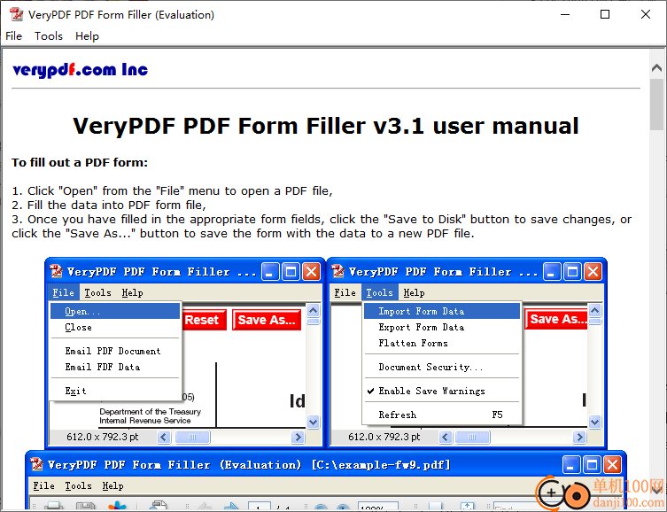Click left screenshot's horizontal scroll-left arrow
Viewport: 667px width, 512px height.
164,438
